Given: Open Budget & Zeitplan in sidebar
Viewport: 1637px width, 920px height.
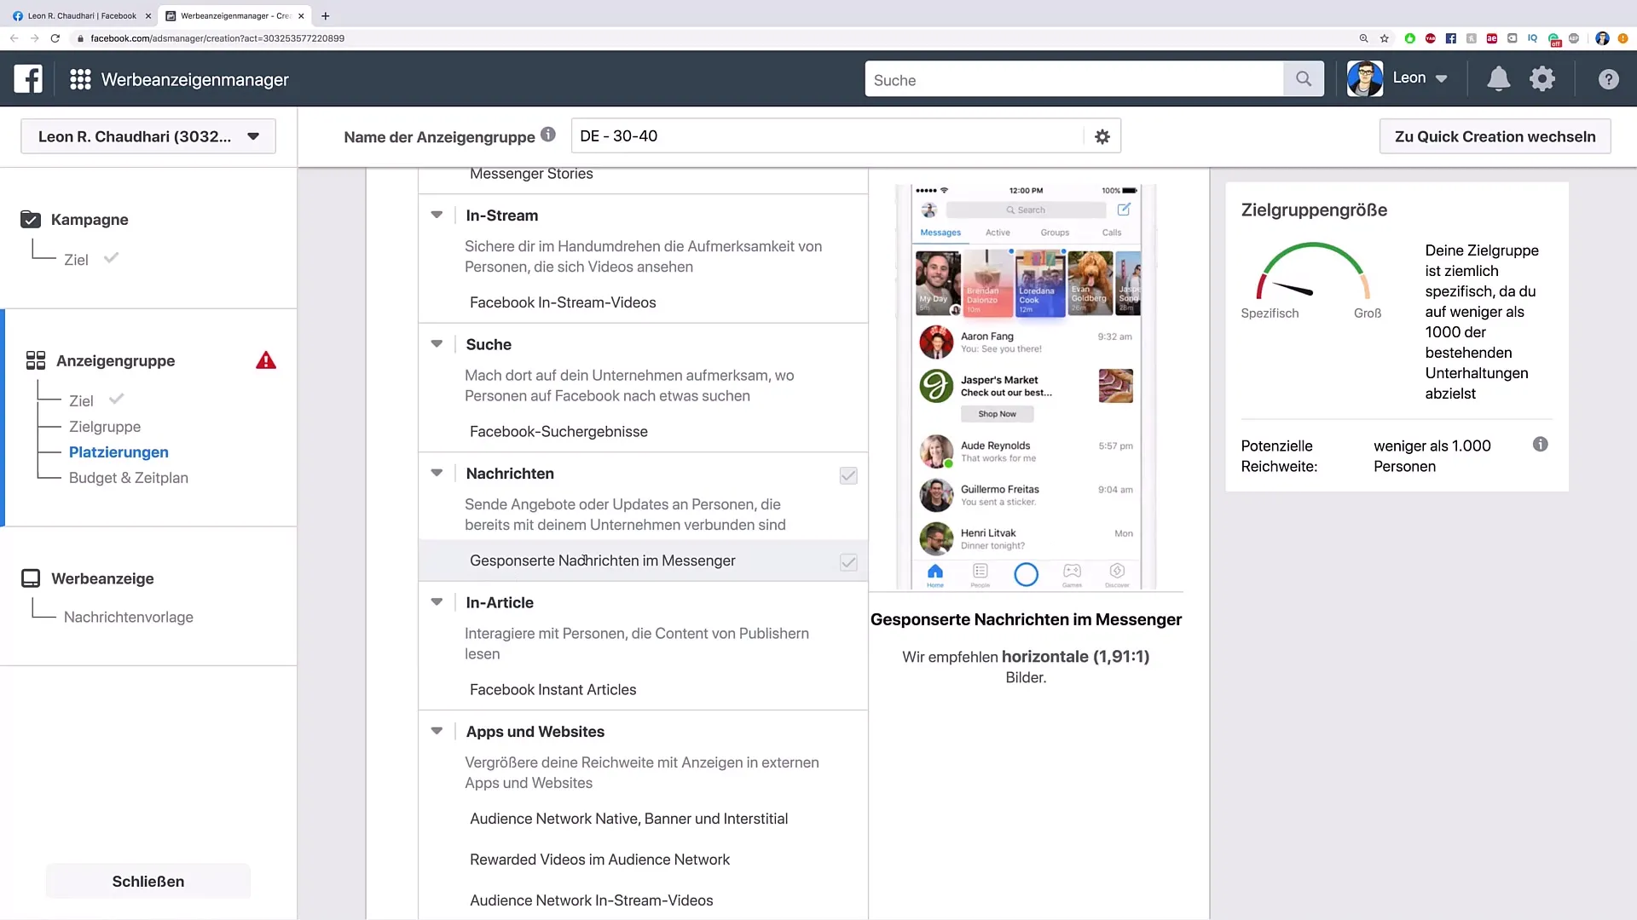Looking at the screenshot, I should [129, 477].
